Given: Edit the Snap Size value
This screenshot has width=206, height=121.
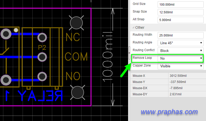Looking at the screenshot, I should (x=181, y=12).
